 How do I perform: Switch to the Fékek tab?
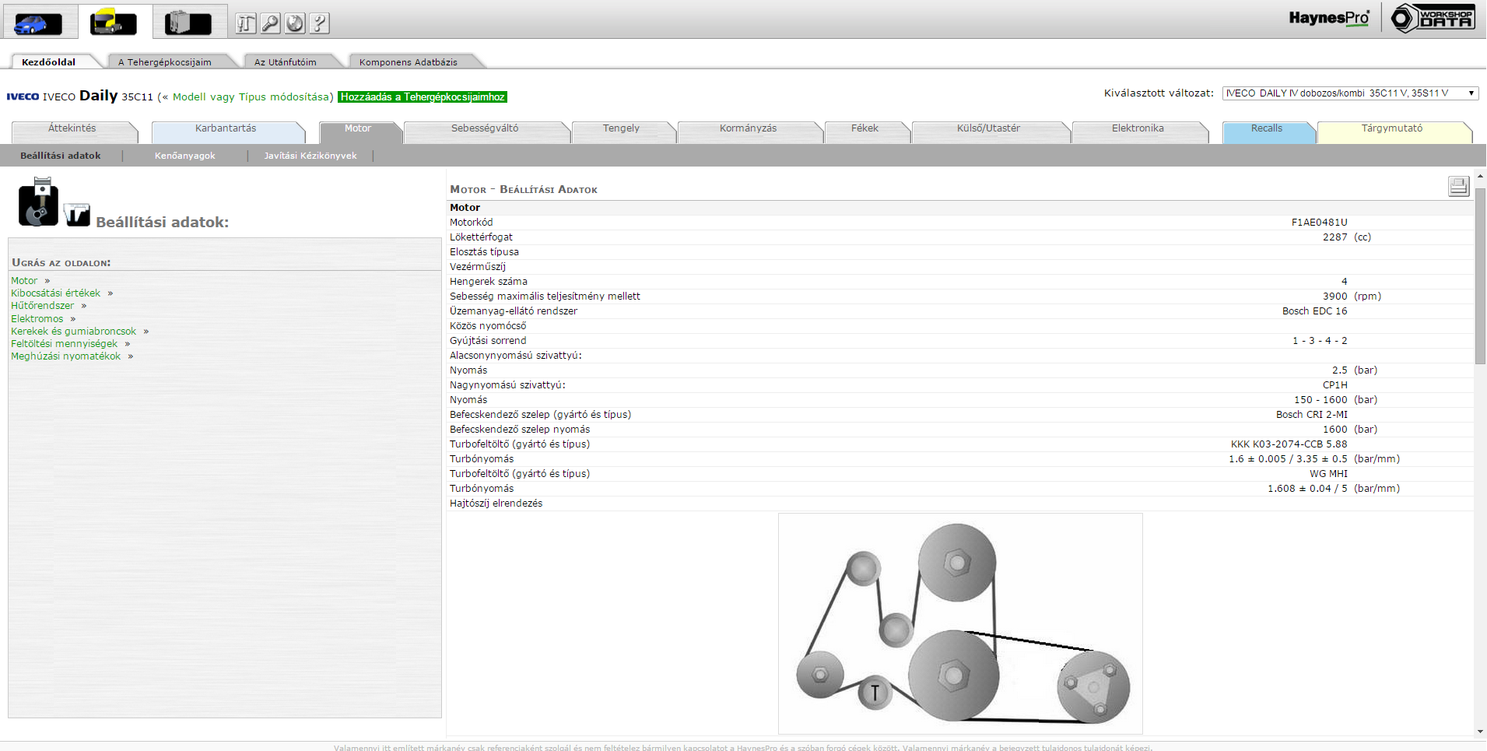tap(864, 129)
